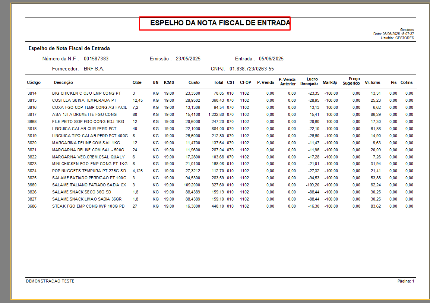This screenshot has height=303, width=430.
Task: Click the CNPJ value 01.838.723/0263-55
Action: click(x=252, y=69)
